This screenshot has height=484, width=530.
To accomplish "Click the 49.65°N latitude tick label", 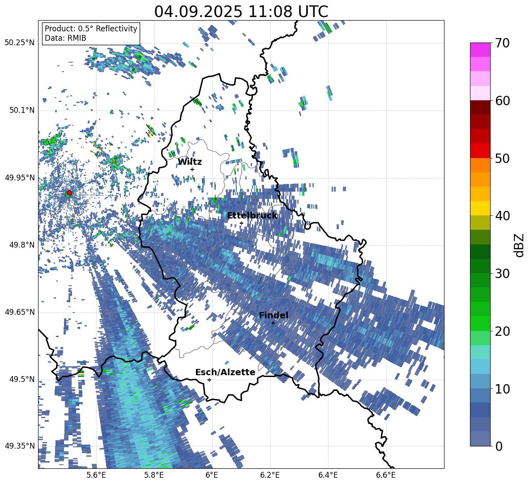I will click(x=20, y=312).
